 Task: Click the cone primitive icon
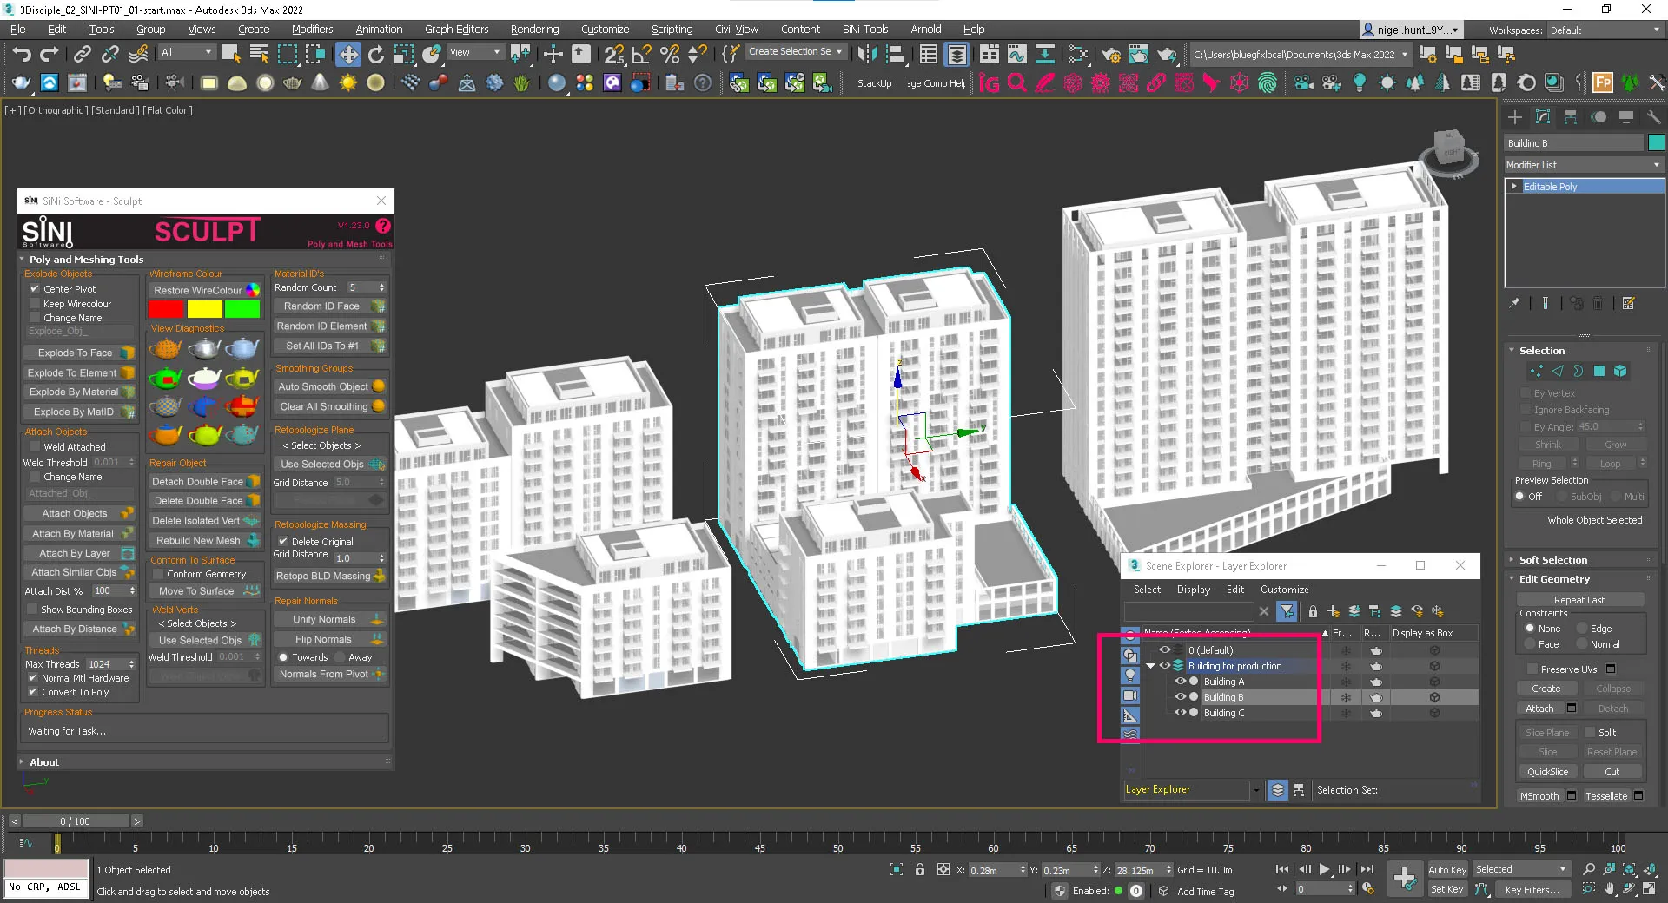321,83
